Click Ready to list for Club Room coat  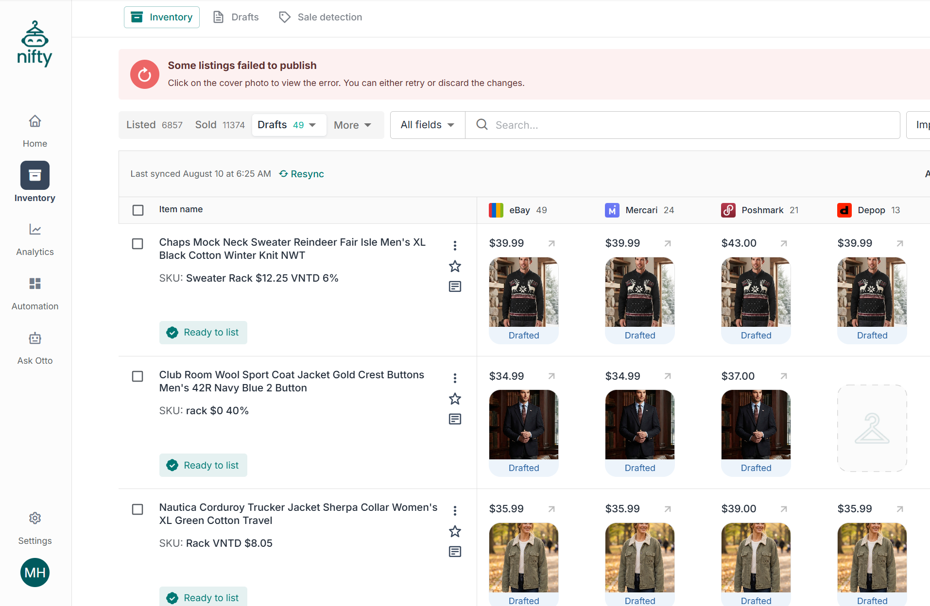(203, 465)
